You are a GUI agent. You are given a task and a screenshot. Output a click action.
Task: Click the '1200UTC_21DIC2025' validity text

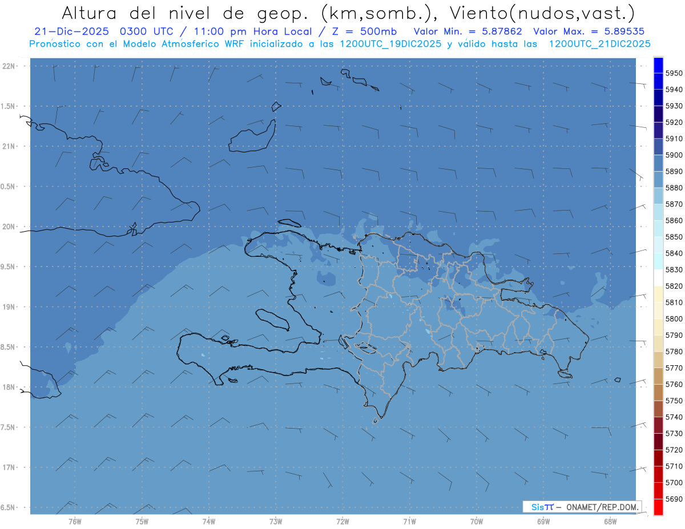pos(599,43)
